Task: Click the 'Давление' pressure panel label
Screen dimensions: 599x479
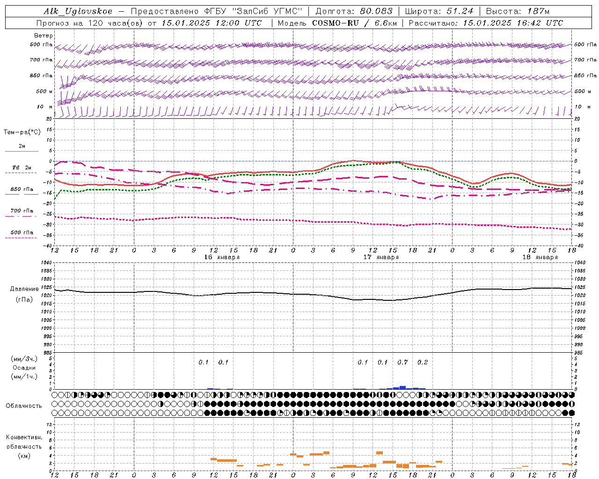Action: click(24, 289)
